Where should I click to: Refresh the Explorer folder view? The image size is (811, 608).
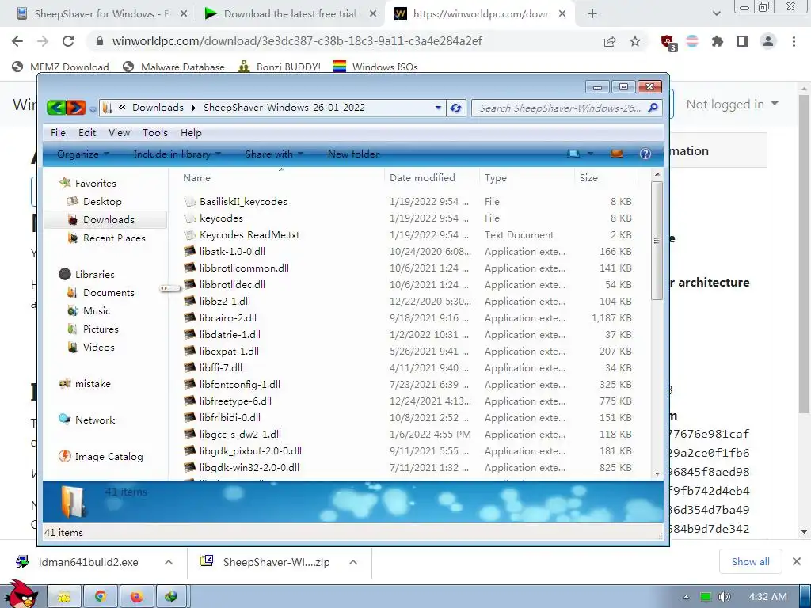455,108
